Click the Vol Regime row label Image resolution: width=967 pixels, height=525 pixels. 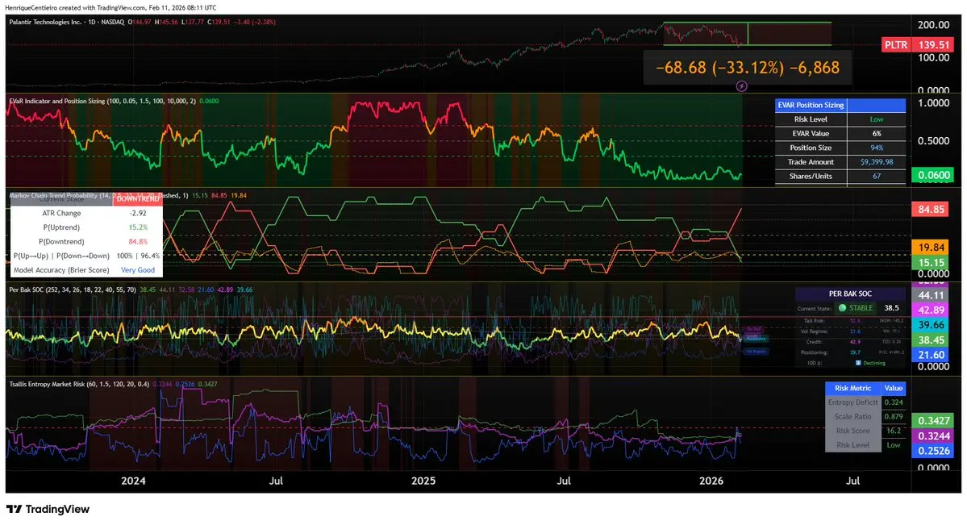[813, 331]
